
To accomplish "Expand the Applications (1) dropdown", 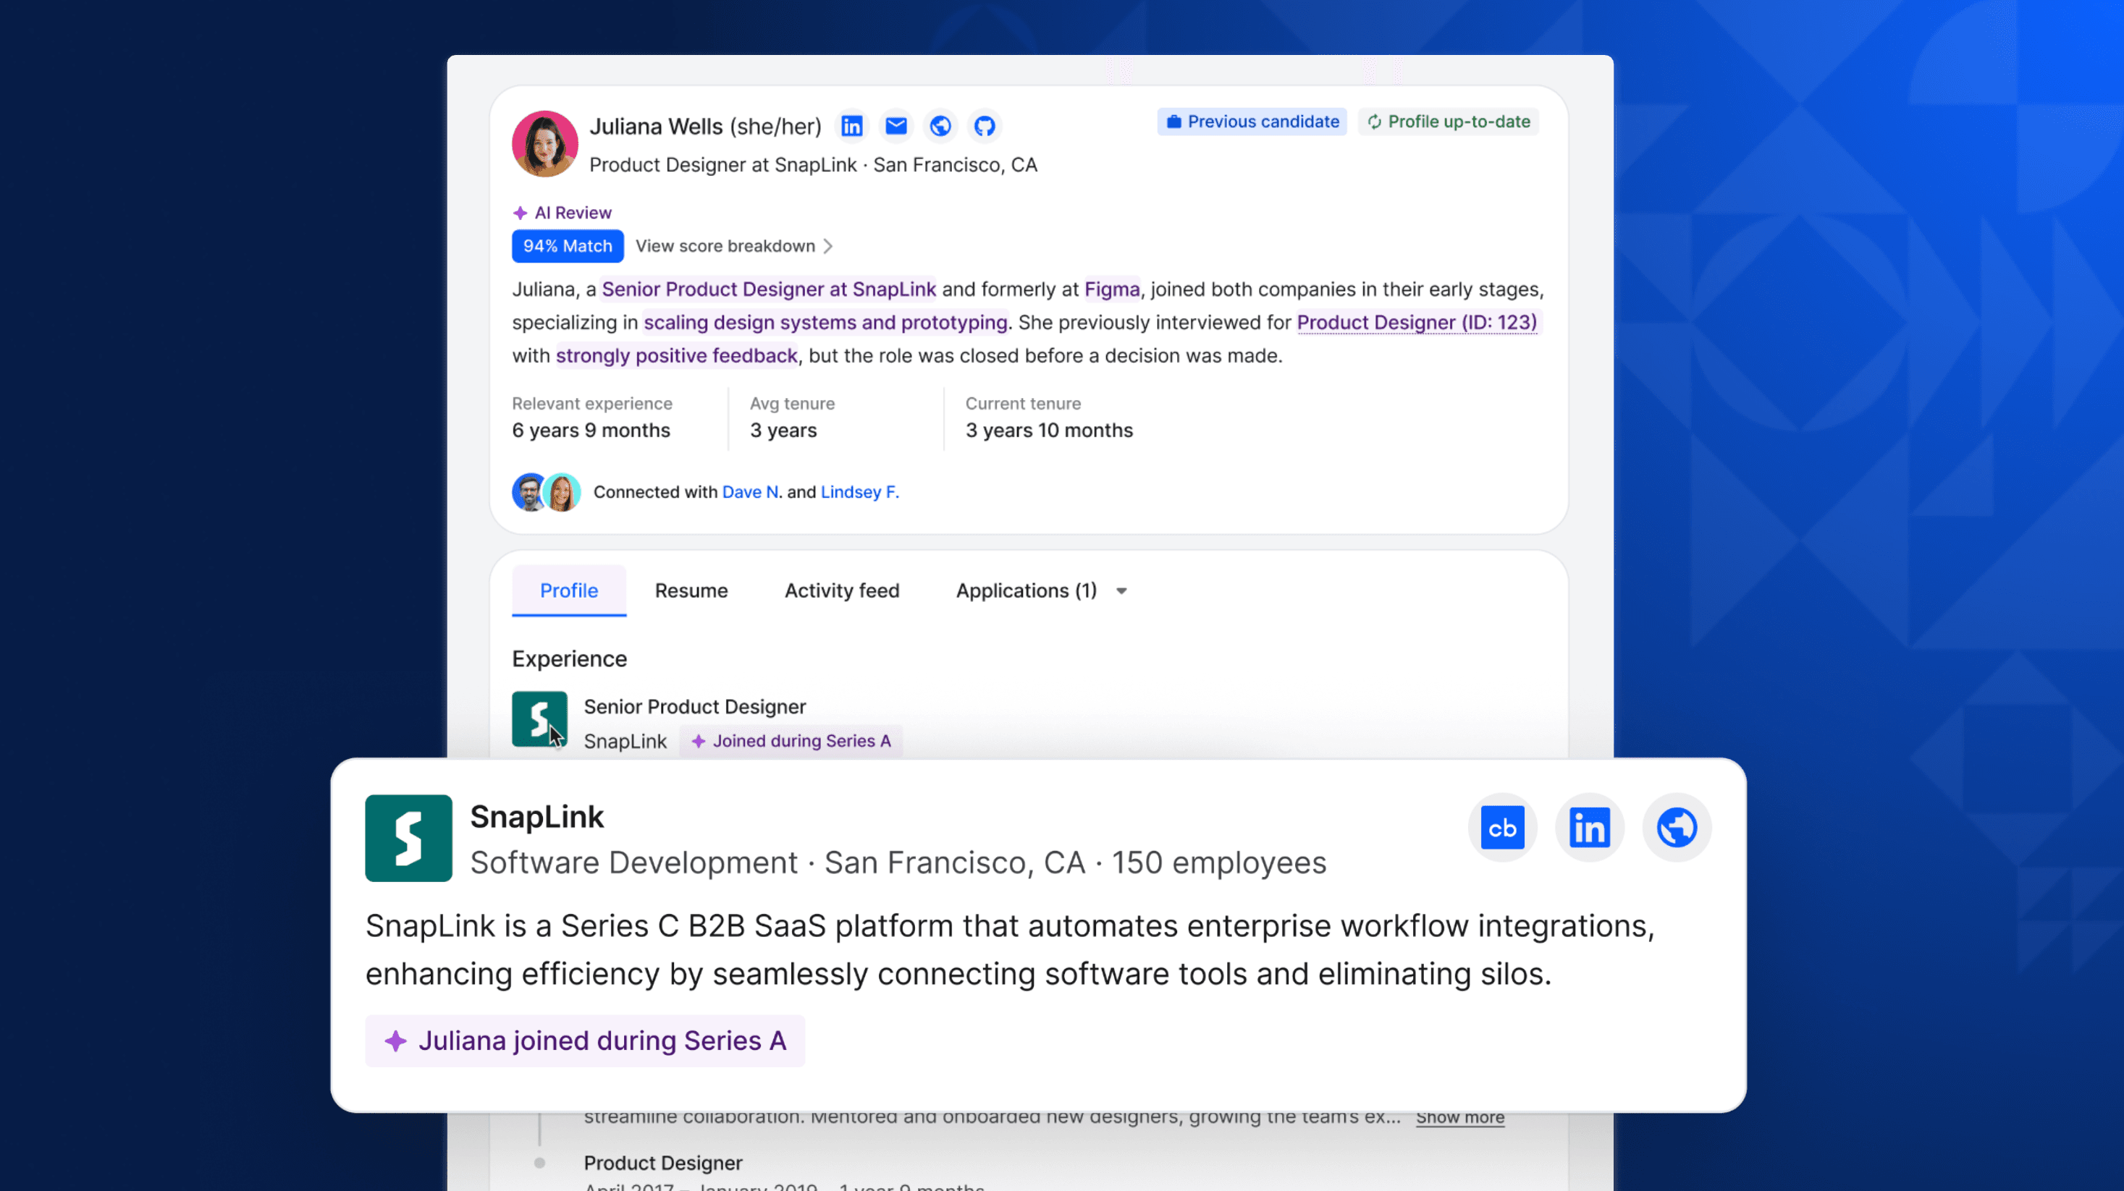I will pyautogui.click(x=1042, y=590).
